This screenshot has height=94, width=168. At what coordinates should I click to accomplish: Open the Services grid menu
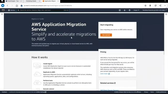click(12, 10)
